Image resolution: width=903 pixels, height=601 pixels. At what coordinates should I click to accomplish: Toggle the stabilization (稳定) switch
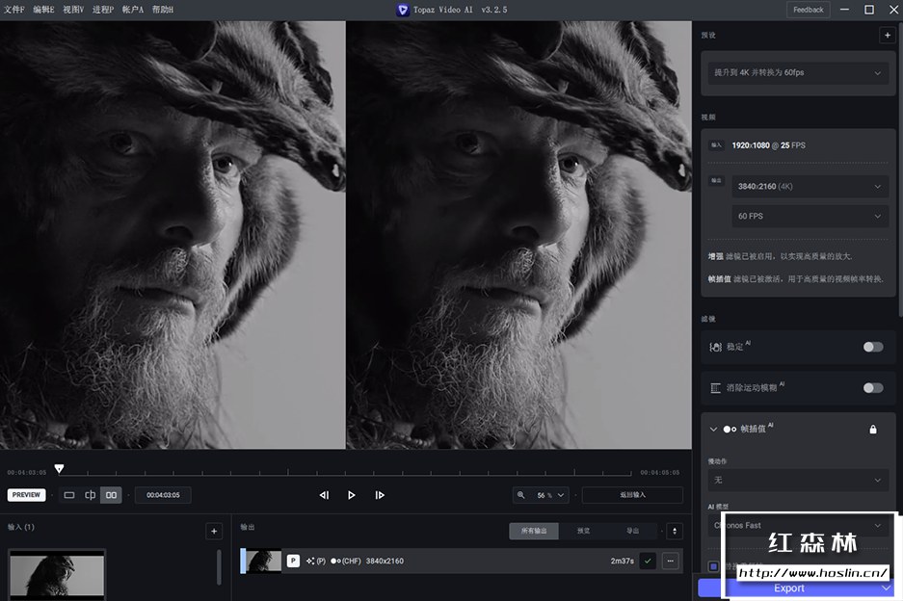click(x=872, y=347)
